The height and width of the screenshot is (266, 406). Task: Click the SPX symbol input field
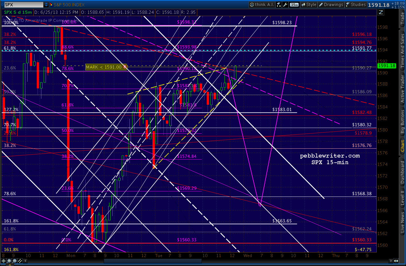click(x=24, y=5)
